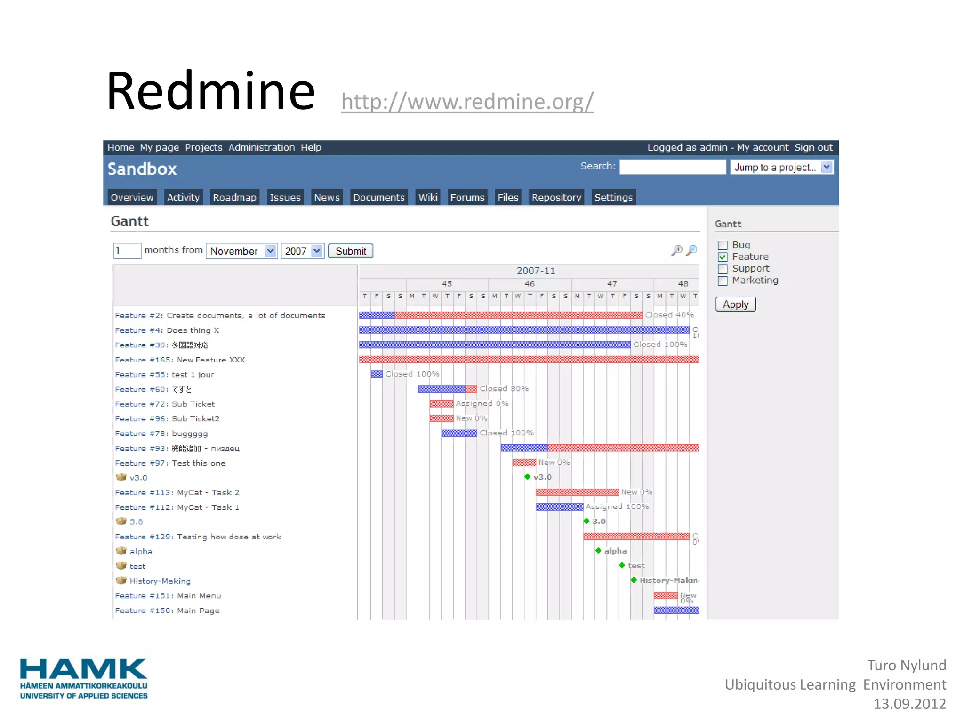Open the 3.0 version package icon
This screenshot has height=723, width=964.
(x=121, y=522)
